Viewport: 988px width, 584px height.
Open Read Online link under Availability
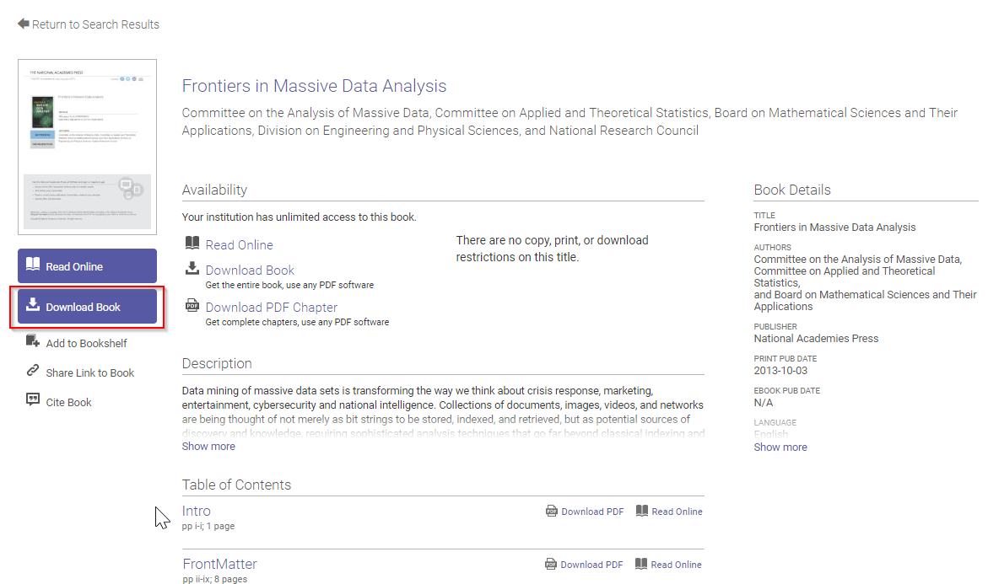pos(240,244)
